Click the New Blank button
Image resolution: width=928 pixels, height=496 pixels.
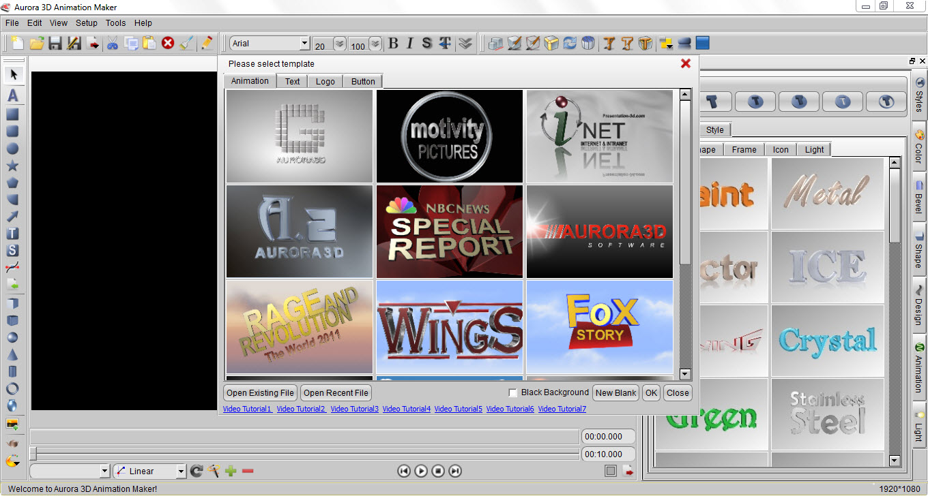tap(615, 392)
